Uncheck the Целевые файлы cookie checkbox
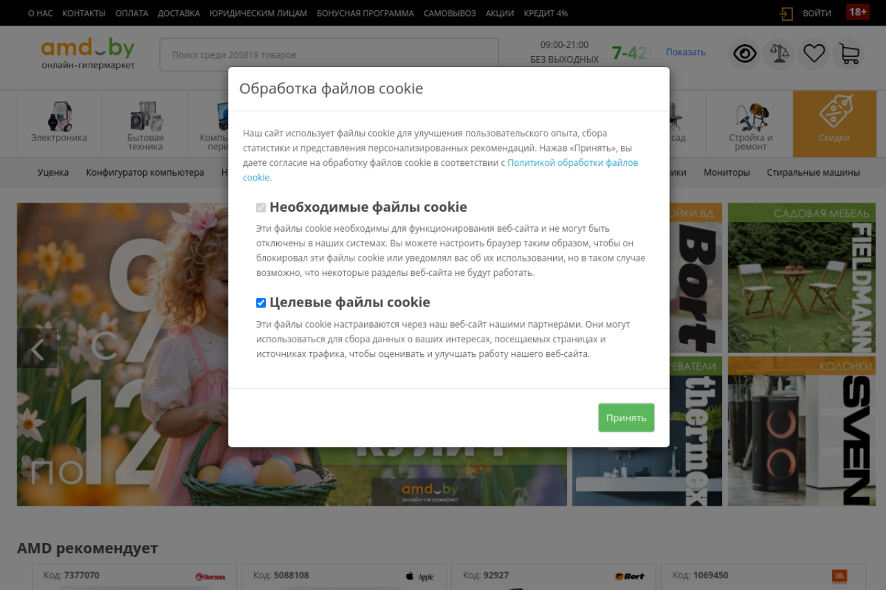 [x=261, y=303]
